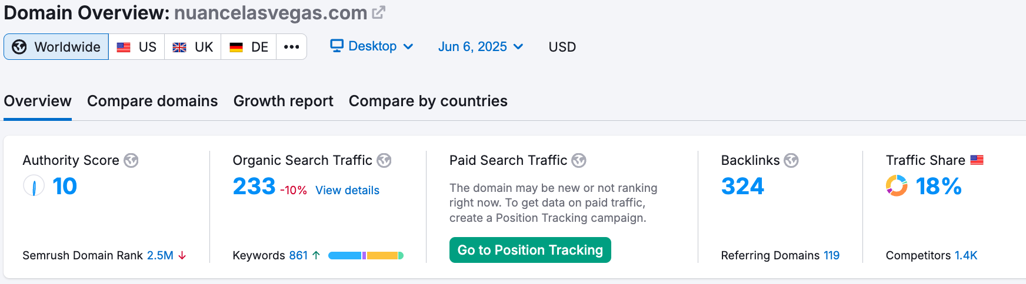Click the View details link
The width and height of the screenshot is (1026, 284).
[347, 190]
